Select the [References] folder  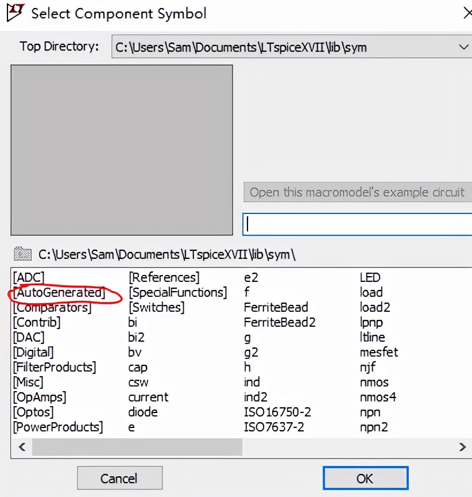click(164, 277)
